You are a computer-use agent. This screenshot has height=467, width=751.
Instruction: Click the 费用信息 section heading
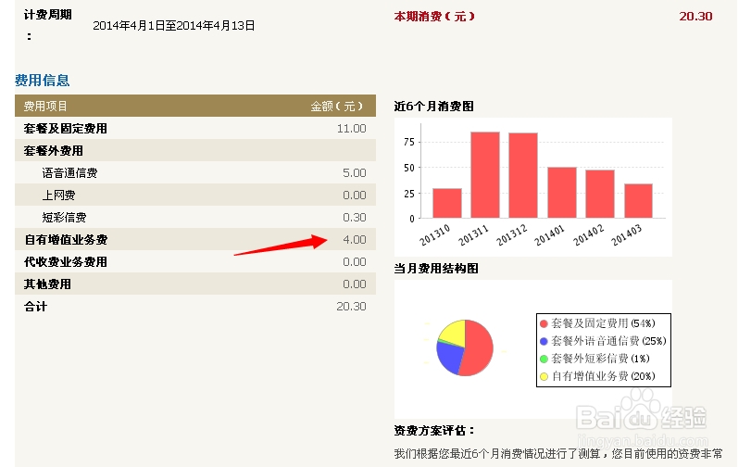[x=43, y=80]
